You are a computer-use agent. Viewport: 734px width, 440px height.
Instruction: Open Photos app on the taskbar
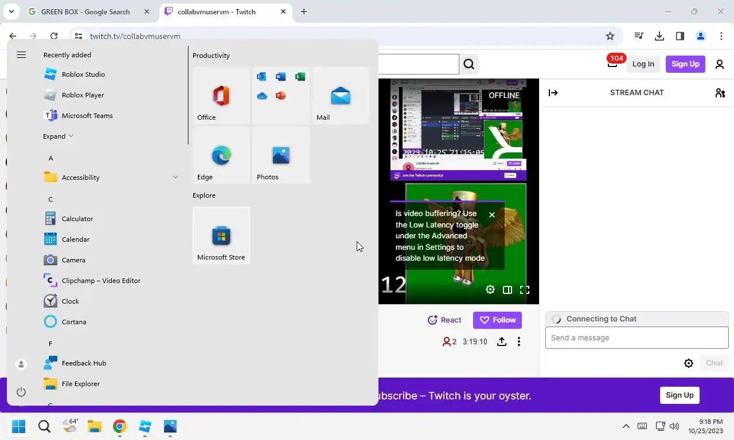coord(170,427)
